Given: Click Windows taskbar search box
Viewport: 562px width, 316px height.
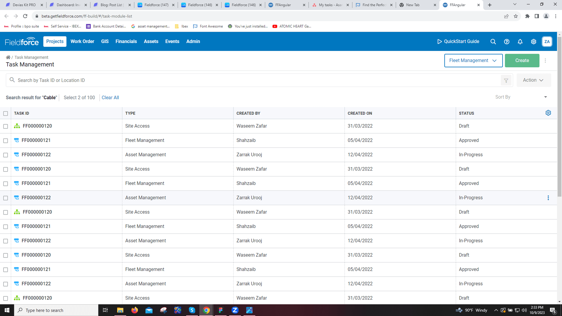Looking at the screenshot, I should pos(56,310).
